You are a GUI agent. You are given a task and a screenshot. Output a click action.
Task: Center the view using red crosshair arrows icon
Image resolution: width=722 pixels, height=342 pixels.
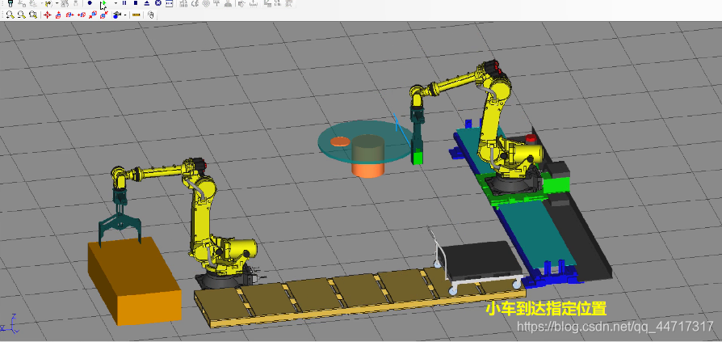[x=47, y=15]
